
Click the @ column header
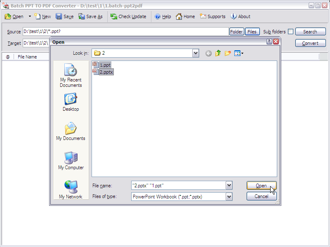[x=8, y=57]
